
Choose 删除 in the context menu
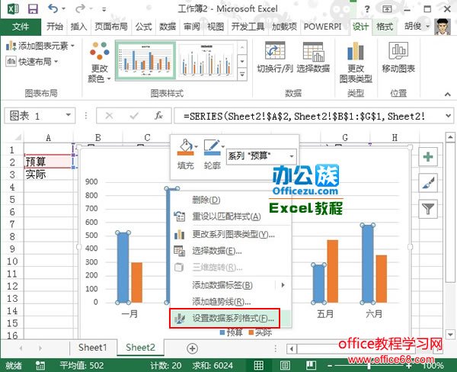[x=231, y=200]
